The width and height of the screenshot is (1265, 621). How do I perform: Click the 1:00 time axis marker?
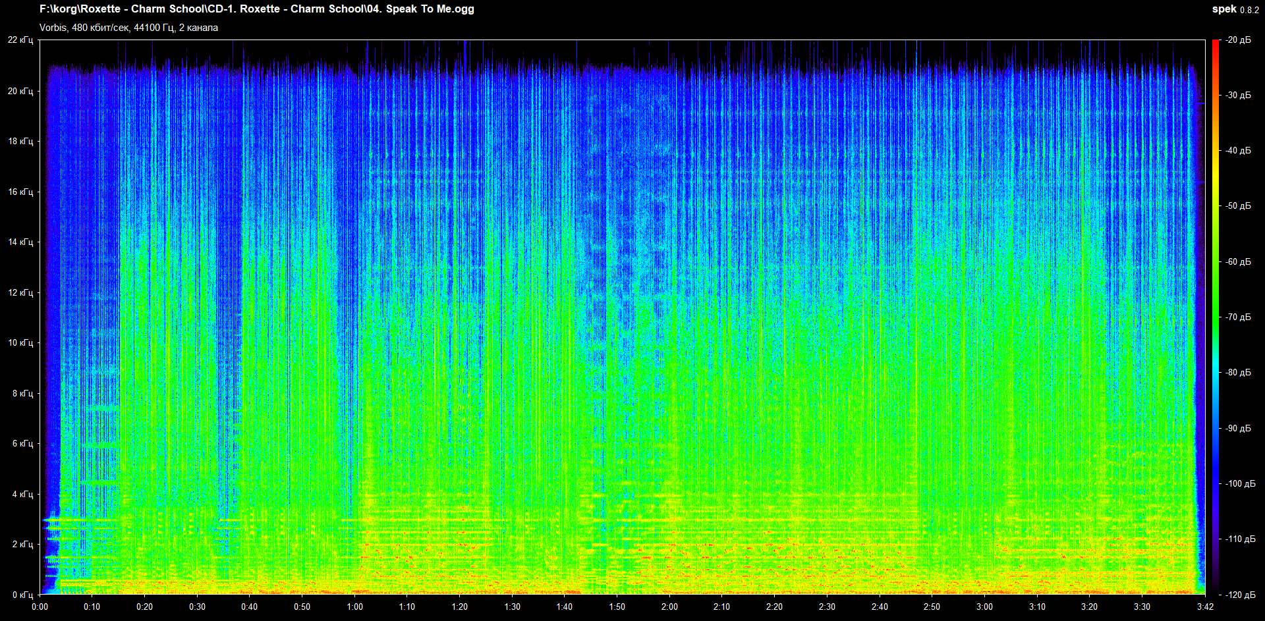pyautogui.click(x=354, y=607)
